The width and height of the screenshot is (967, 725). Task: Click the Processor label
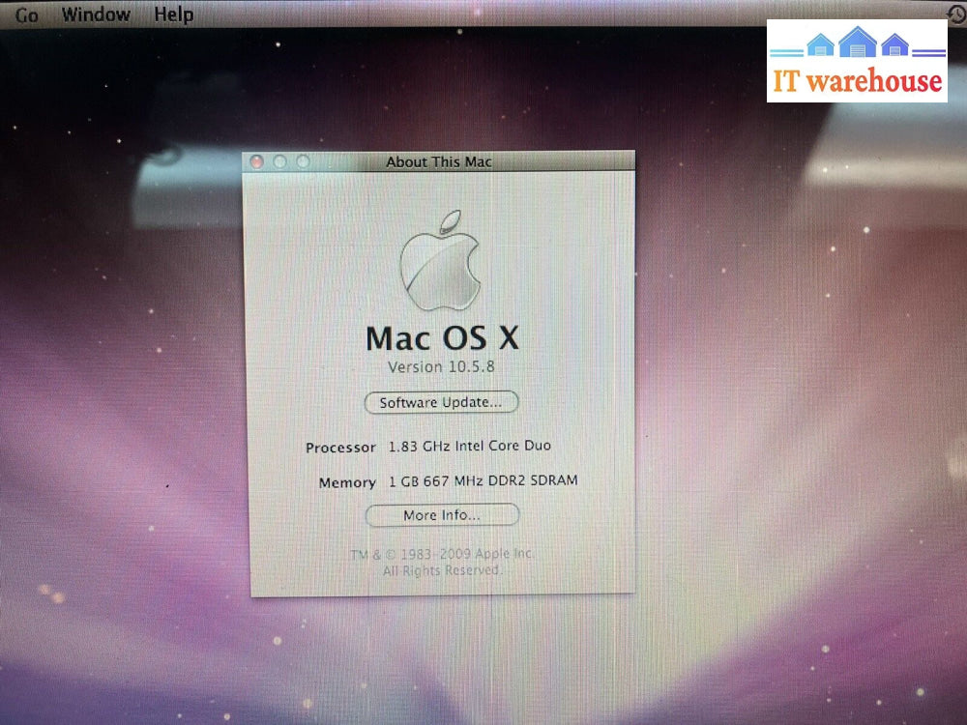[x=340, y=448]
